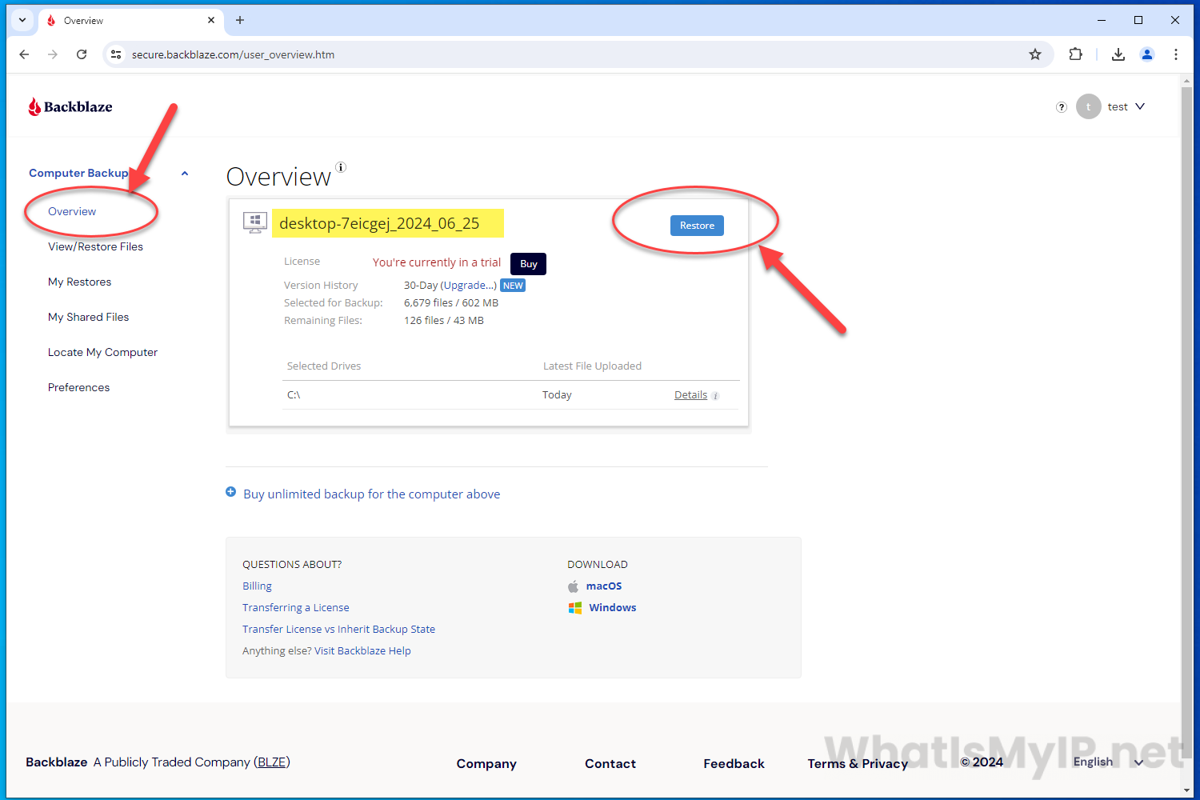This screenshot has width=1200, height=800.
Task: Go to My Restores page
Action: [x=79, y=282]
